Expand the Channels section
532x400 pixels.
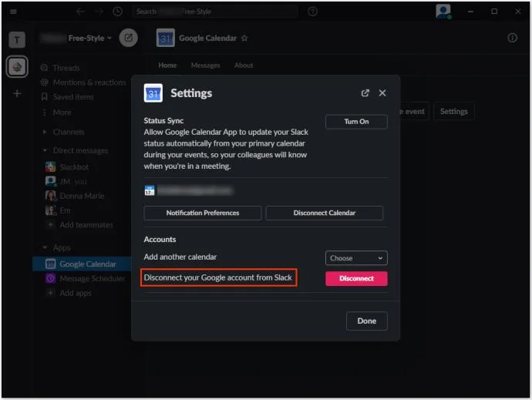45,132
